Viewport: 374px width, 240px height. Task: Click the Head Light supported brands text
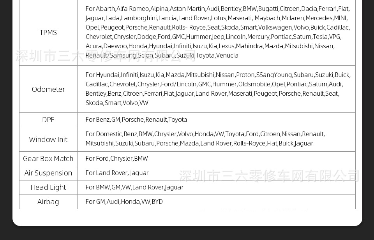[x=134, y=187]
